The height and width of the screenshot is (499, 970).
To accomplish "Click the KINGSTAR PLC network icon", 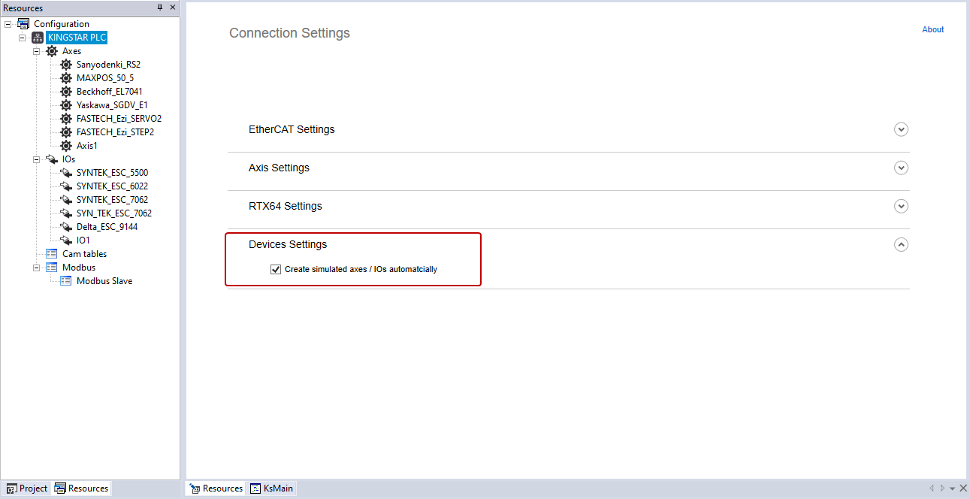I will pos(38,38).
